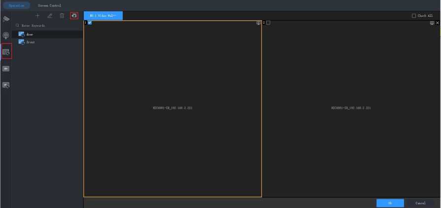Select the red-outlined scene icon in sidebar
The width and height of the screenshot is (441, 208).
point(6,51)
